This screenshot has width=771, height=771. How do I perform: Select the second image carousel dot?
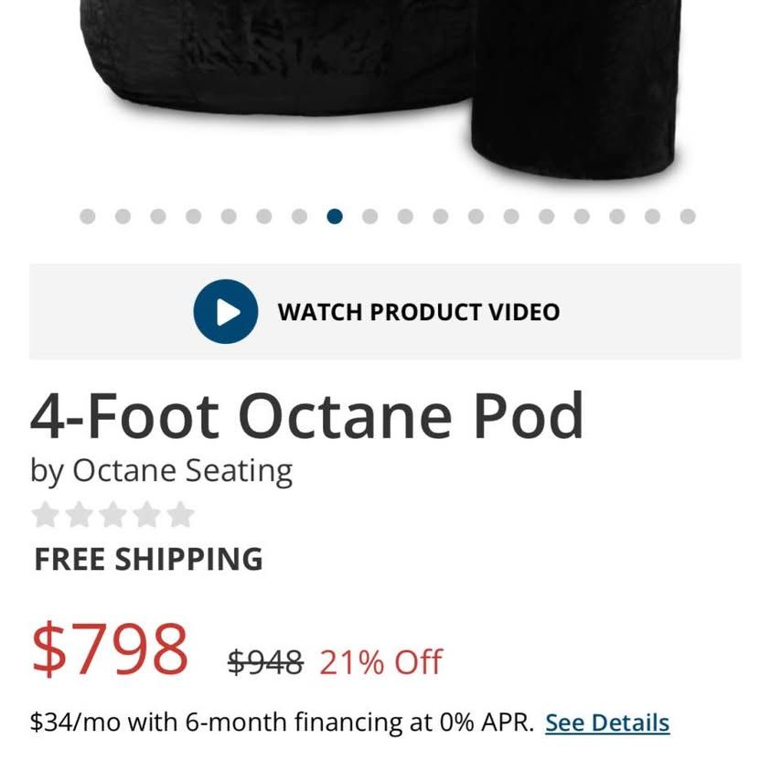(x=123, y=217)
